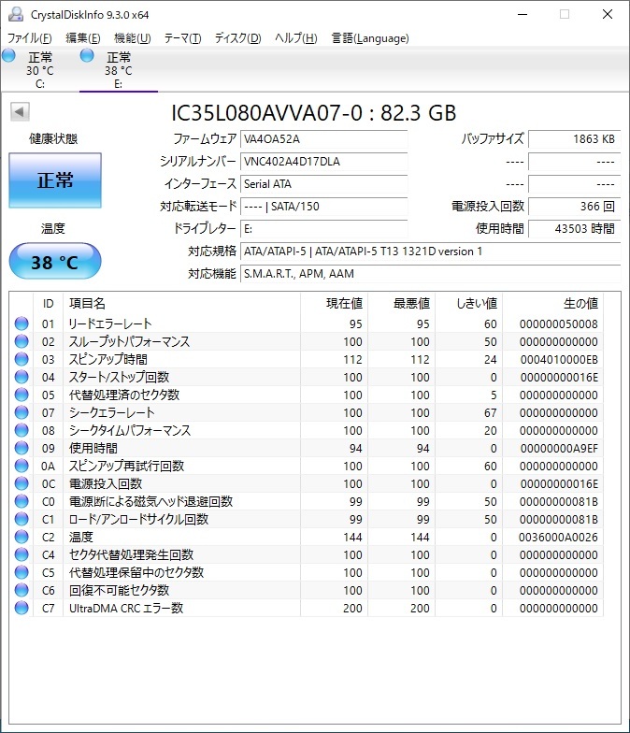Click status icon for 0C 電源投入回数
Viewport: 630px width, 733px height.
tap(21, 483)
